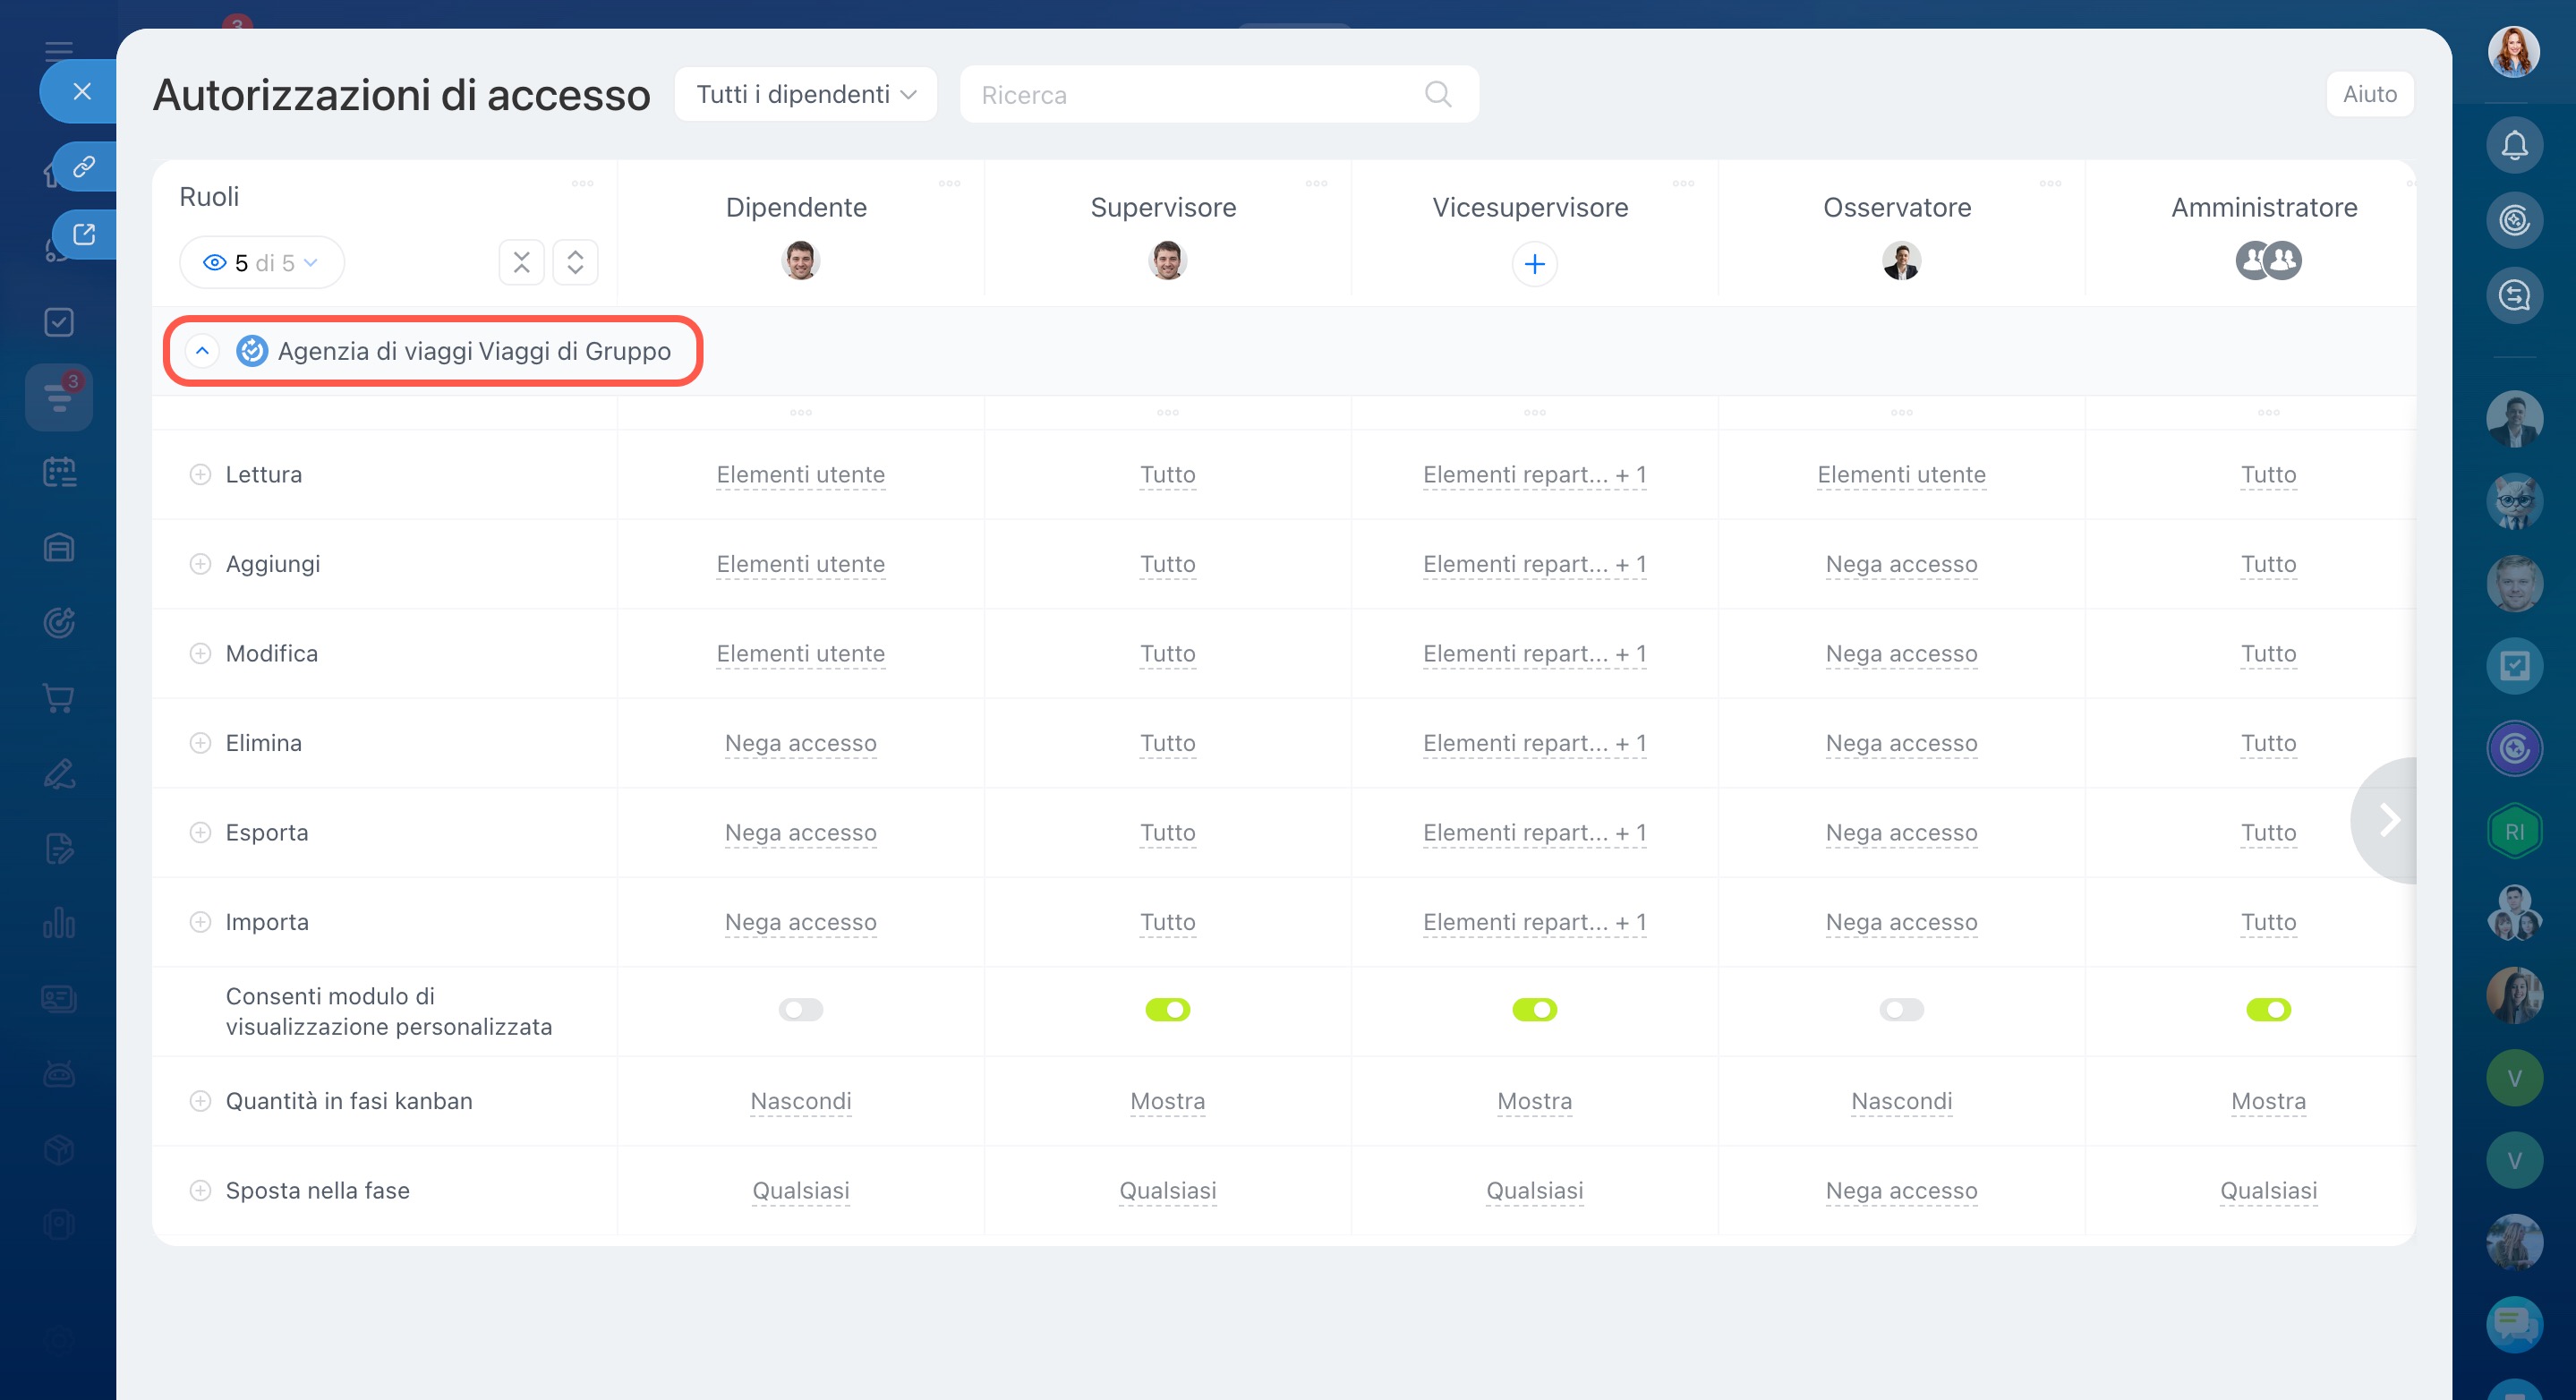Open the shopping cart icon in the left sidebar
The height and width of the screenshot is (1400, 2576).
pos(59,698)
